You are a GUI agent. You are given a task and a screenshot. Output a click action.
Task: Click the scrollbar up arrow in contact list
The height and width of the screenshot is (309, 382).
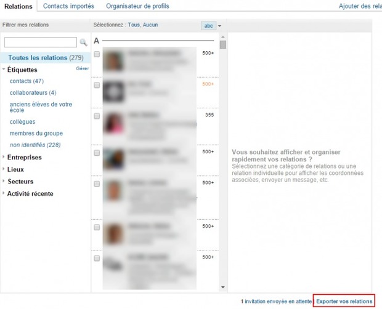coord(223,38)
